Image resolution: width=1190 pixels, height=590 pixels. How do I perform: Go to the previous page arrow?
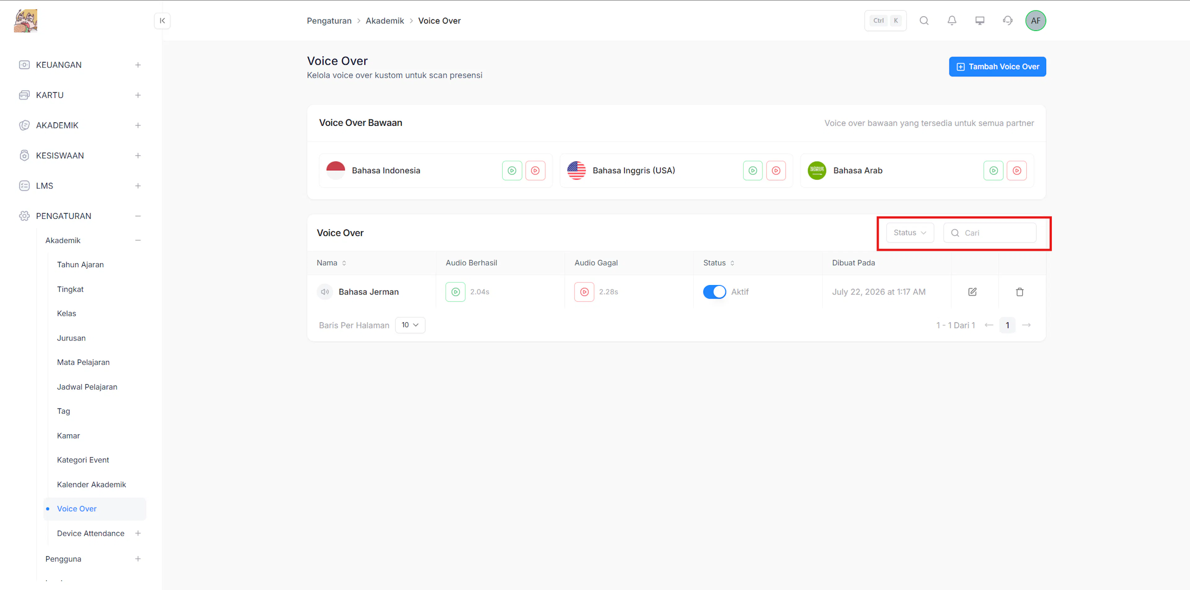coord(989,325)
